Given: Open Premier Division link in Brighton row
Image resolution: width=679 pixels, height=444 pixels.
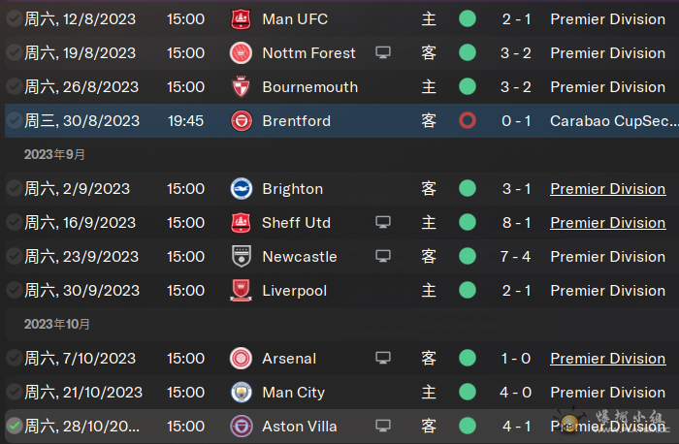Looking at the screenshot, I should 608,189.
